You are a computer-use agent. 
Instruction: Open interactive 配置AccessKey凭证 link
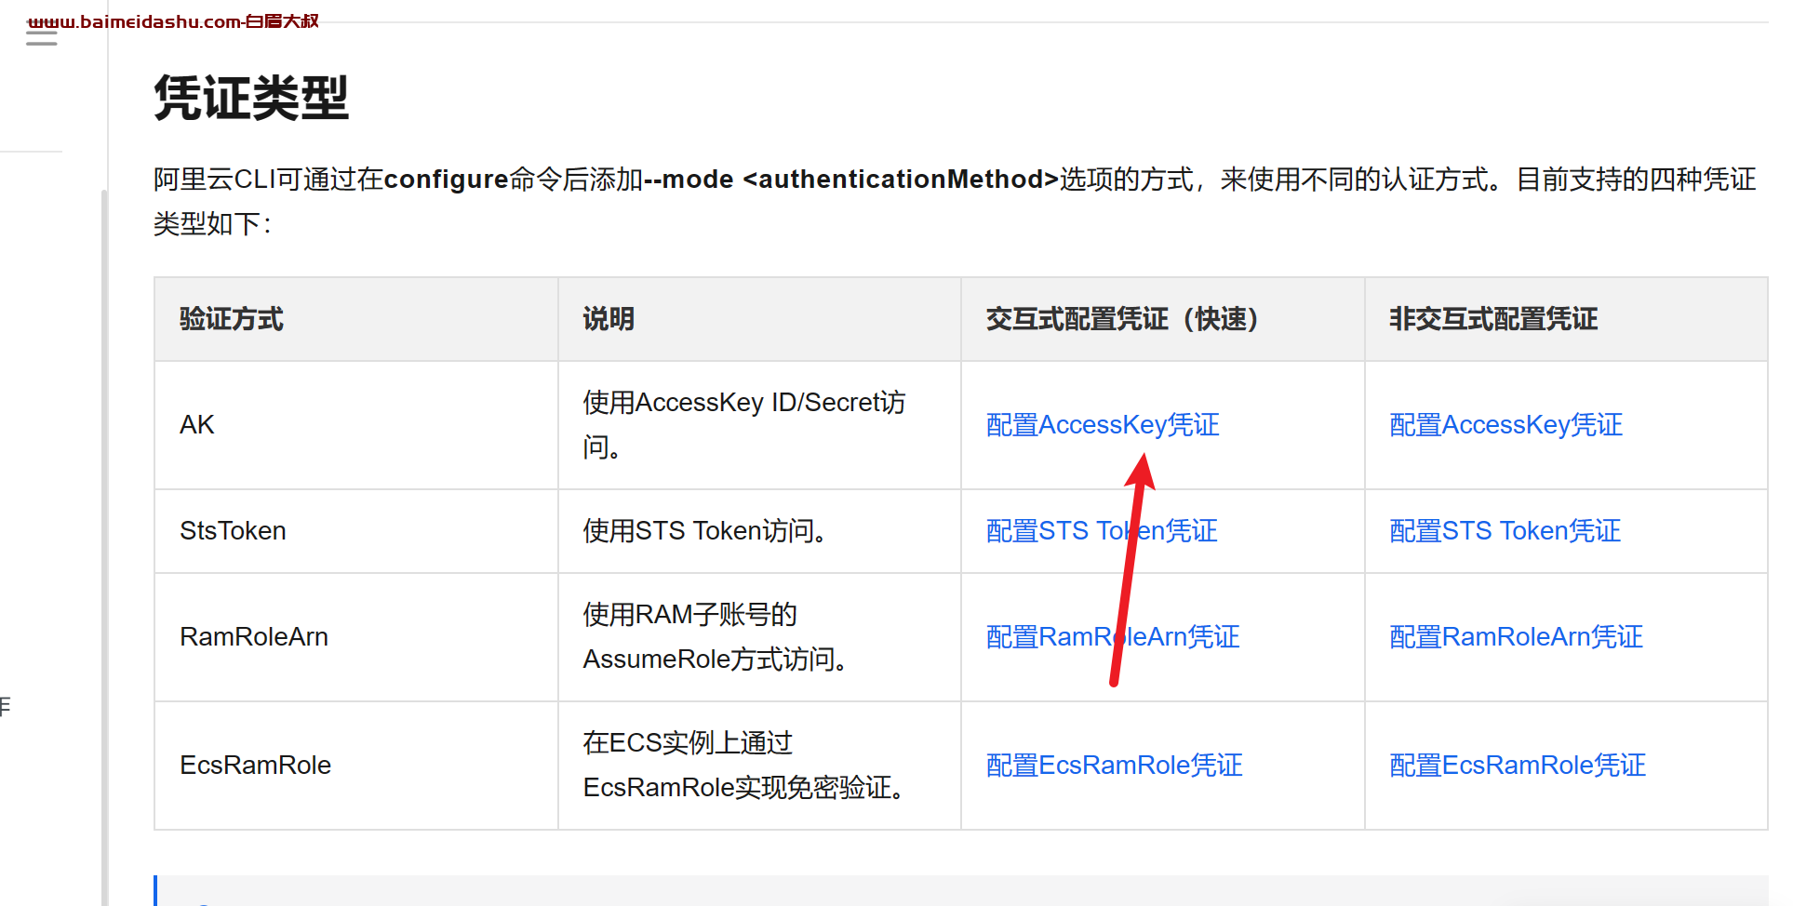[x=1103, y=425]
